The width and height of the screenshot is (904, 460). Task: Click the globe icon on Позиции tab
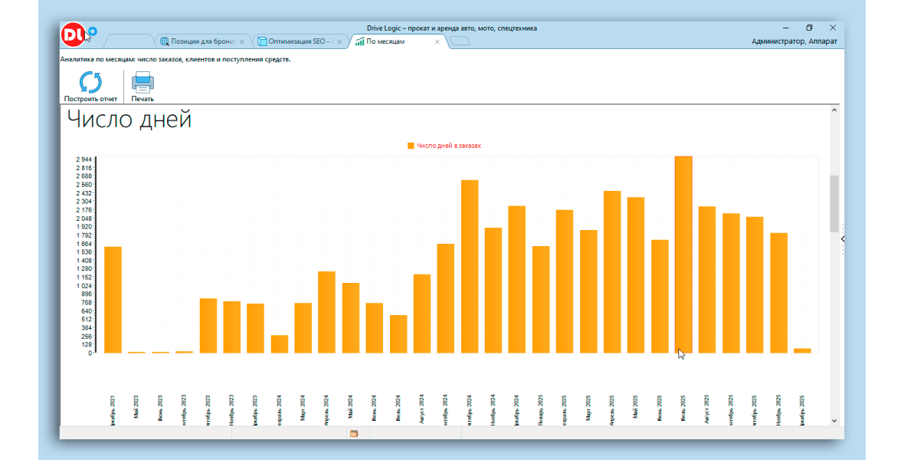pos(164,41)
